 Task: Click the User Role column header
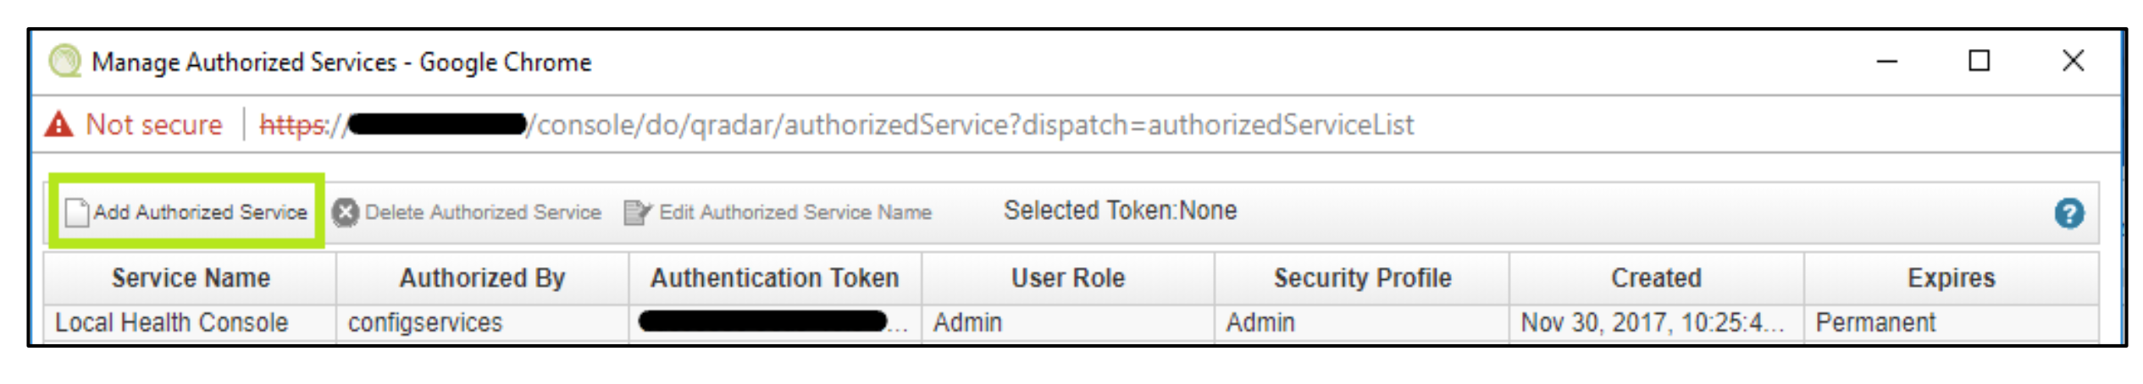1067,277
